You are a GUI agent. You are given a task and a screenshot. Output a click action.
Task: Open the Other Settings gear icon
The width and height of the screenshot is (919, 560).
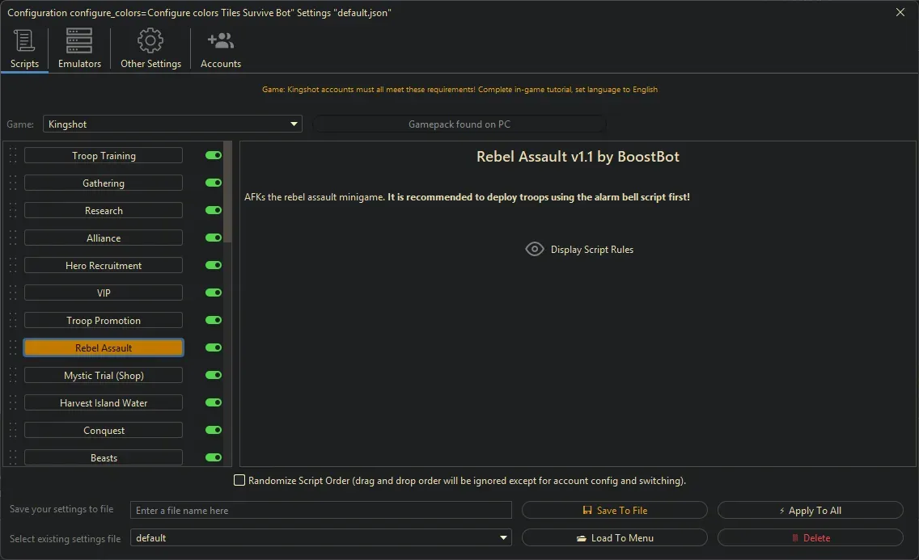150,40
